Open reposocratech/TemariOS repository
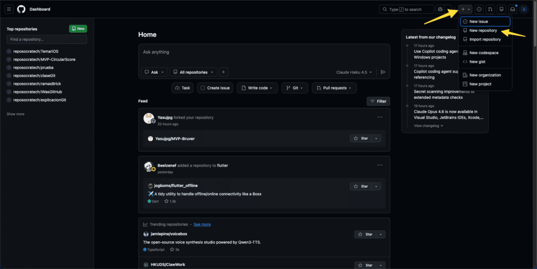Screen dimensions: 537x269 [x=36, y=51]
